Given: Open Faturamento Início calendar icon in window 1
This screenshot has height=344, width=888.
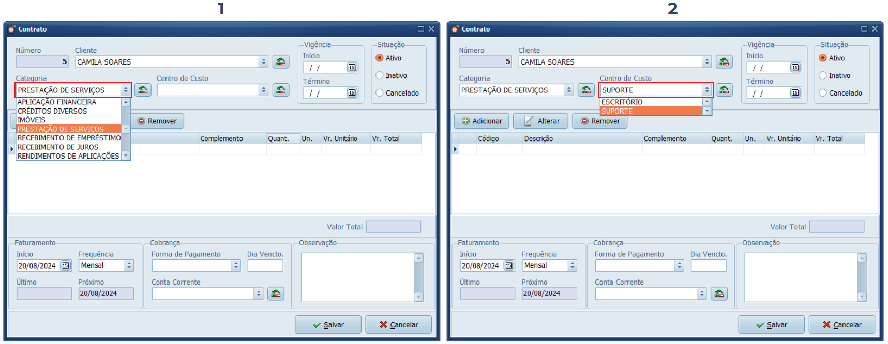Looking at the screenshot, I should click(66, 265).
